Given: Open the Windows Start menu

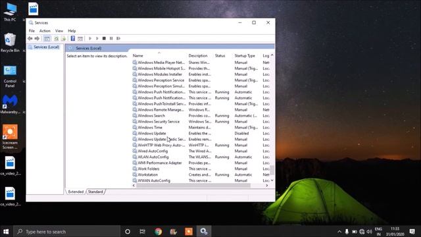Looking at the screenshot, I should click(x=6, y=231).
